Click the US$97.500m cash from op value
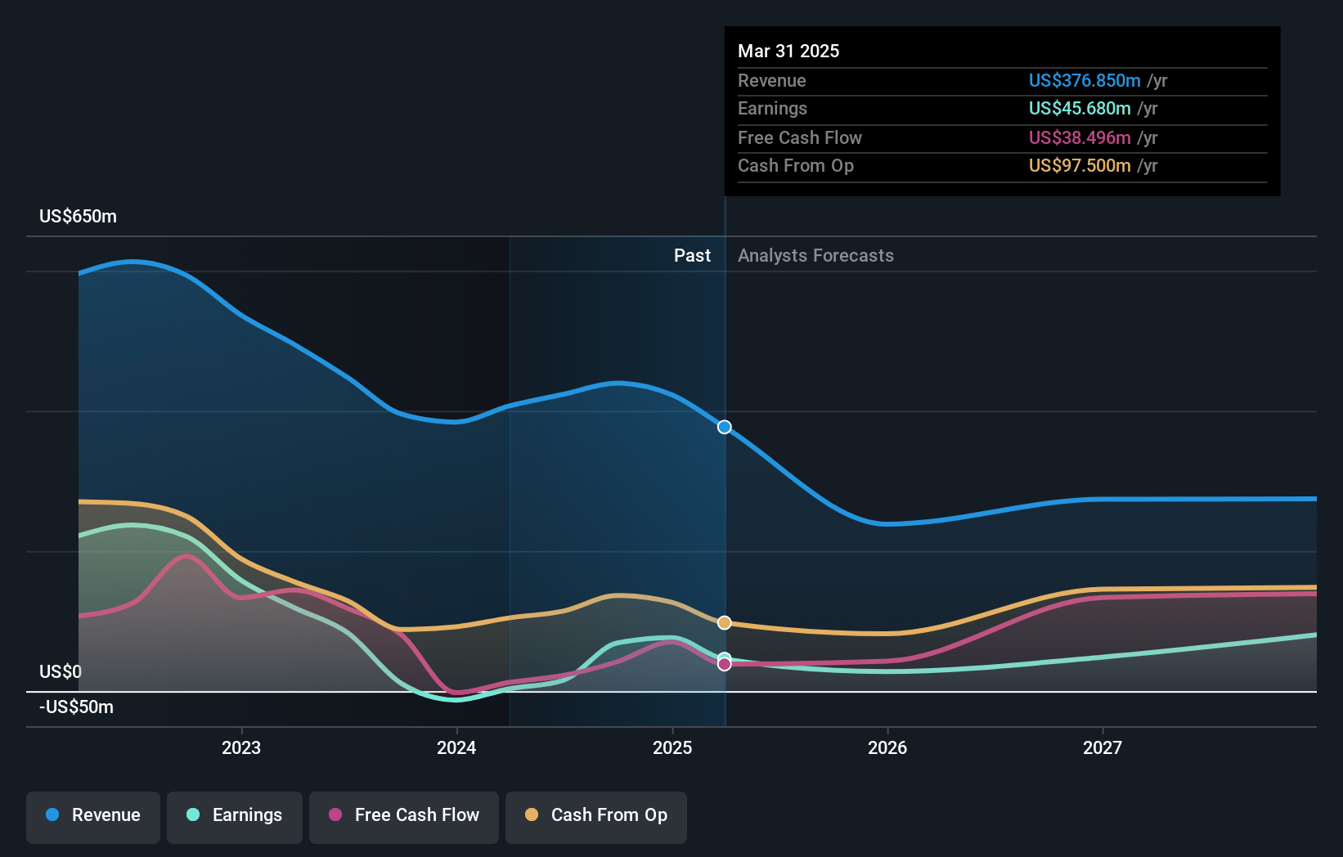The height and width of the screenshot is (857, 1343). 1080,166
